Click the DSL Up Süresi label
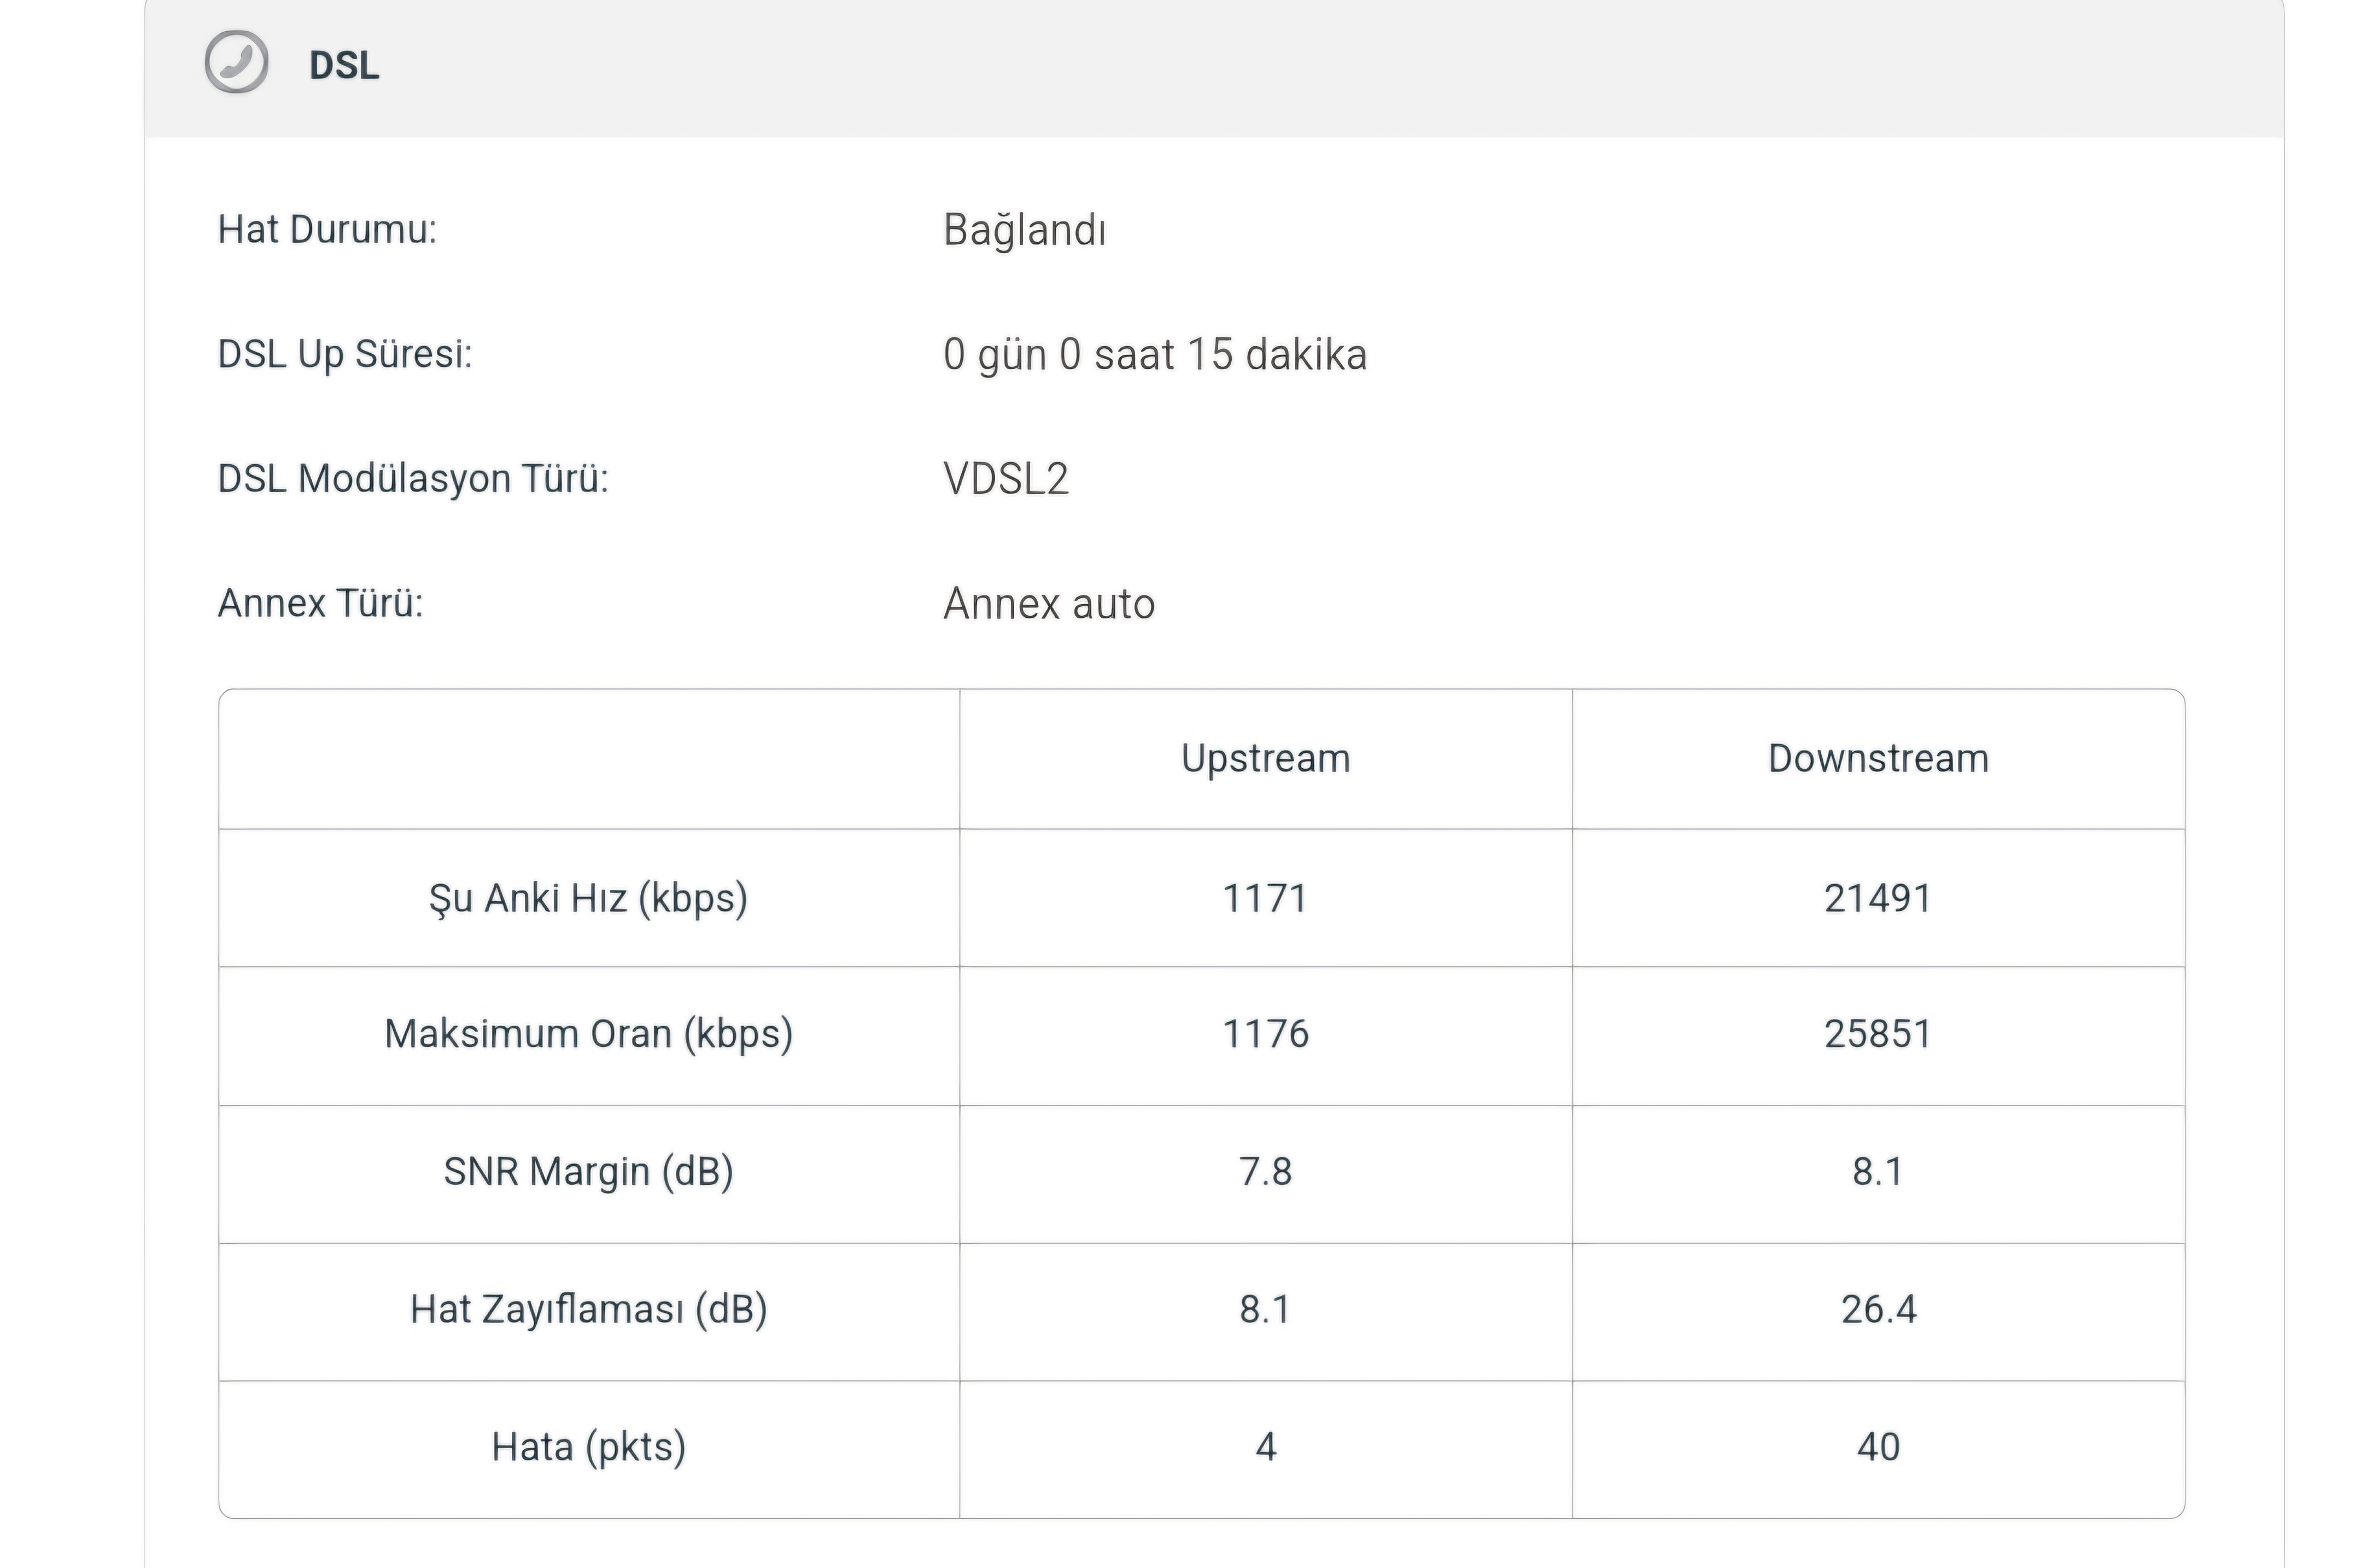This screenshot has width=2362, height=1568. pos(345,354)
